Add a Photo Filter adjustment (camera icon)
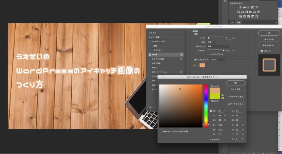The height and width of the screenshot is (154, 282). click(x=251, y=12)
